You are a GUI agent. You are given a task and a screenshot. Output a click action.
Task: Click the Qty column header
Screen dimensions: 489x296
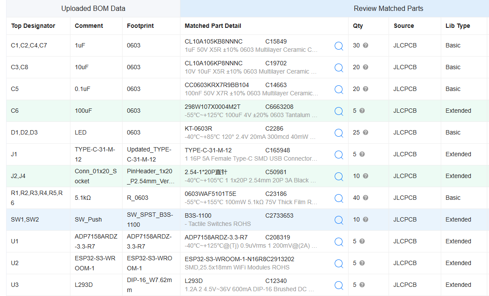(x=358, y=26)
